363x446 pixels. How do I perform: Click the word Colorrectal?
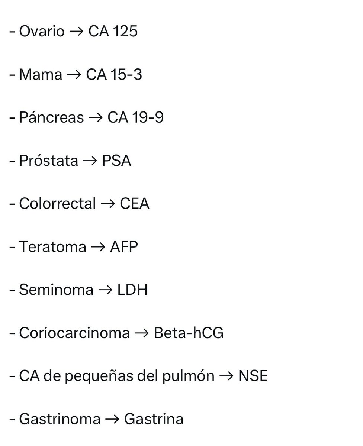(58, 204)
